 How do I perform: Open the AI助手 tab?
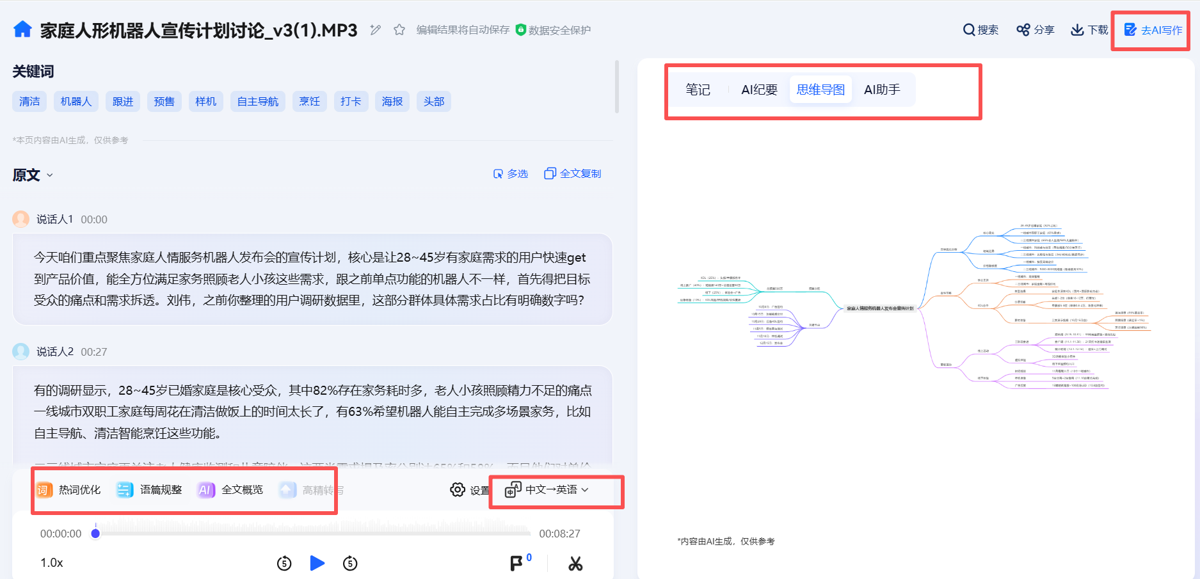[881, 90]
